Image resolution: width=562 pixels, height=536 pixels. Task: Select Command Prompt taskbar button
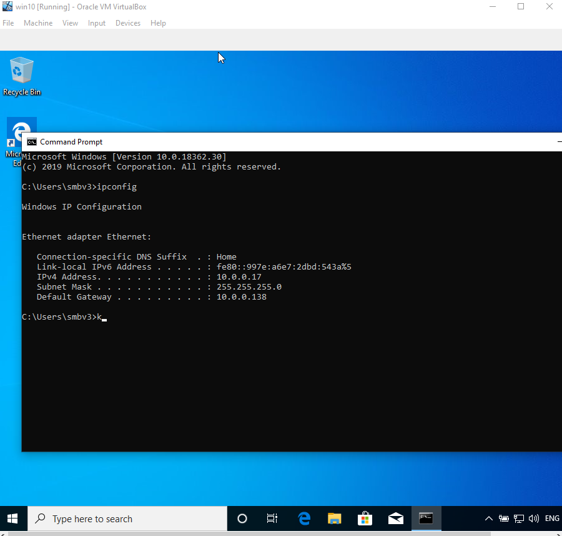click(x=426, y=518)
